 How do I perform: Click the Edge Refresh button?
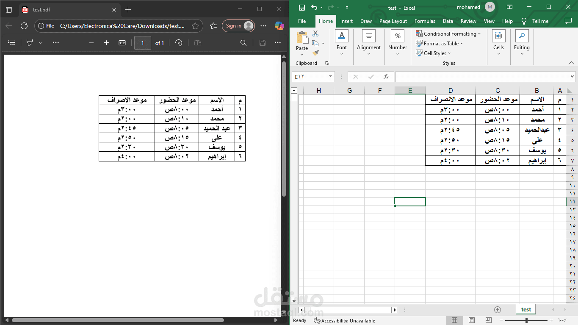coord(24,26)
